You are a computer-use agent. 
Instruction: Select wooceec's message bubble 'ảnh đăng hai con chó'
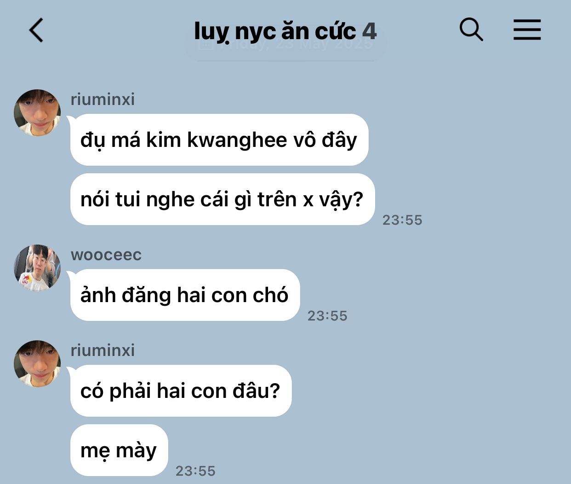click(x=185, y=295)
